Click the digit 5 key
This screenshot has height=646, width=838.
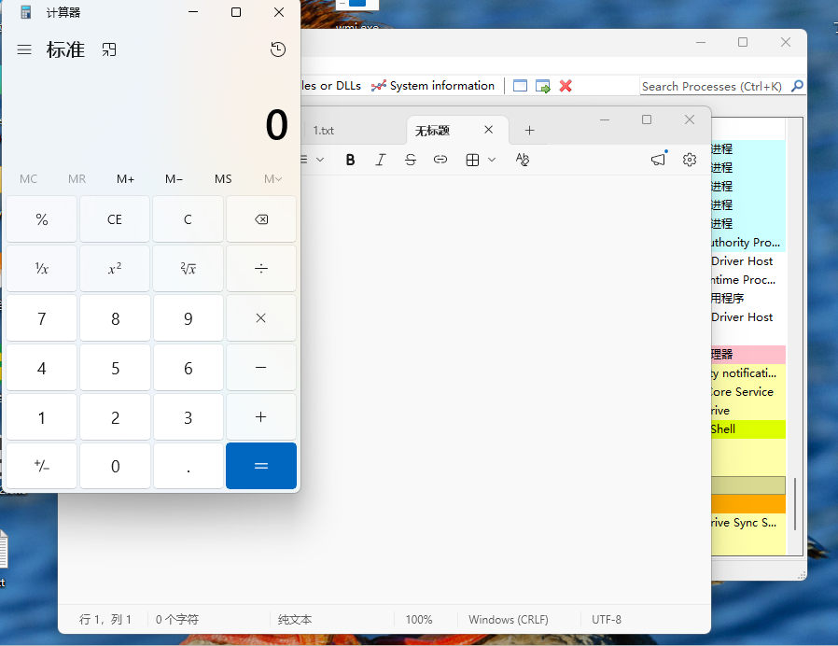point(115,368)
